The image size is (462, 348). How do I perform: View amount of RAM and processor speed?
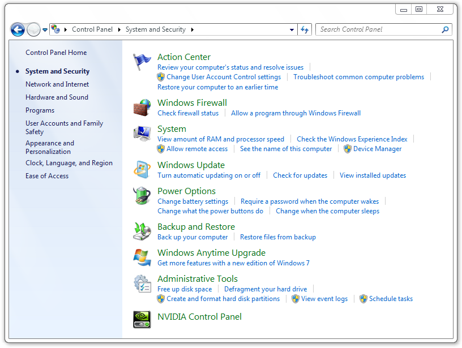(221, 139)
